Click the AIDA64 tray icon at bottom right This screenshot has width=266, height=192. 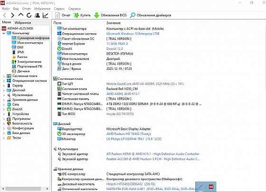pos(211,187)
